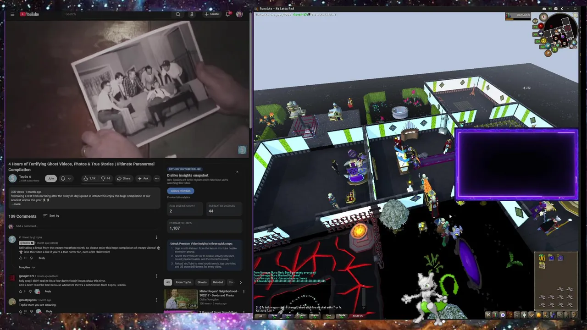Select the Game chat tab

[x=274, y=316]
